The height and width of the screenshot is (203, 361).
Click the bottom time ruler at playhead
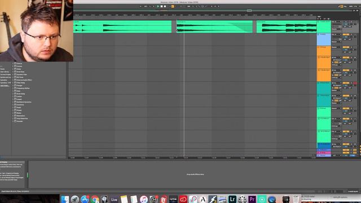[184, 158]
